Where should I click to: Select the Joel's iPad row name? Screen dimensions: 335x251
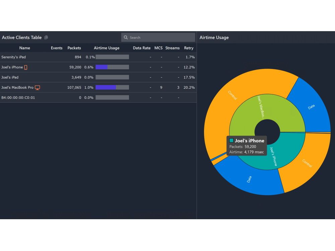click(10, 77)
